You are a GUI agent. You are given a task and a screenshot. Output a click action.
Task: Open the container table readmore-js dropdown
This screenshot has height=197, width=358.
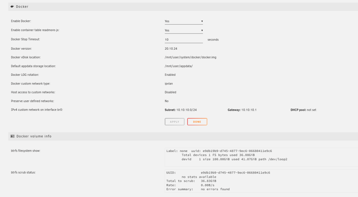point(184,30)
